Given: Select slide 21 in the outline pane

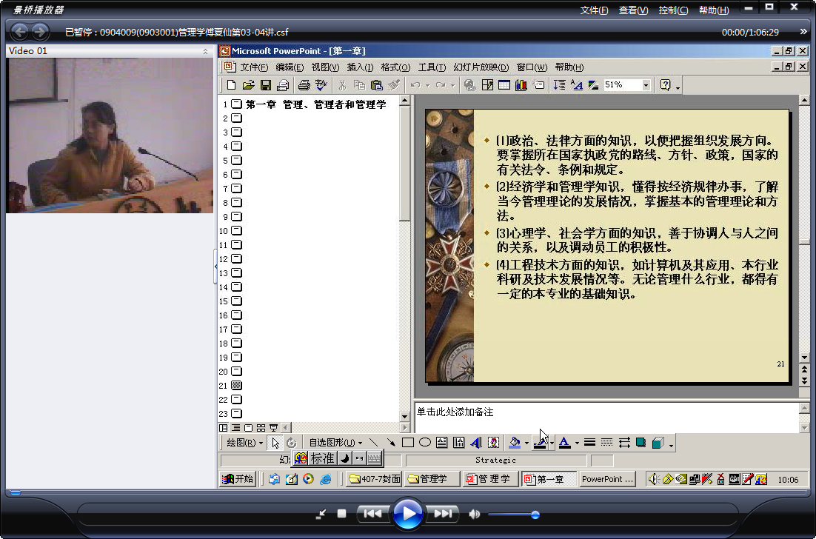Looking at the screenshot, I should coord(236,386).
